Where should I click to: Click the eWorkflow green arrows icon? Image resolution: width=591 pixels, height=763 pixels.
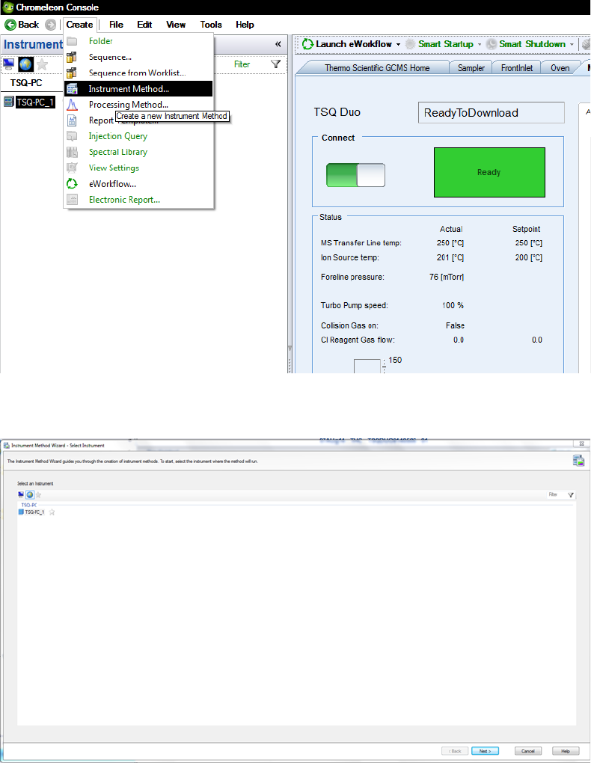[72, 184]
